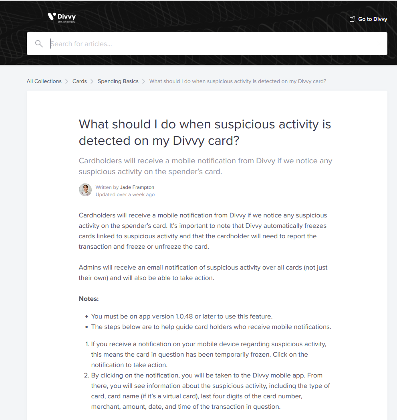Viewport: 397px width, 420px height.
Task: Select the author name Jade Frampton
Action: click(x=137, y=187)
